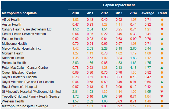Click Dental Health Services Victoria trend dot
The width and height of the screenshot is (169, 110).
coord(162,34)
